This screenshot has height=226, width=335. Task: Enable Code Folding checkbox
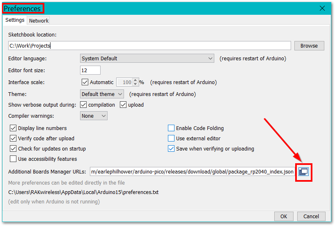171,128
